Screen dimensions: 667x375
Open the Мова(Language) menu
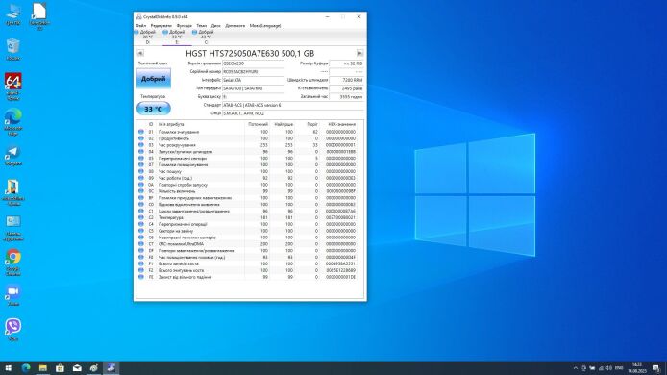(x=265, y=26)
